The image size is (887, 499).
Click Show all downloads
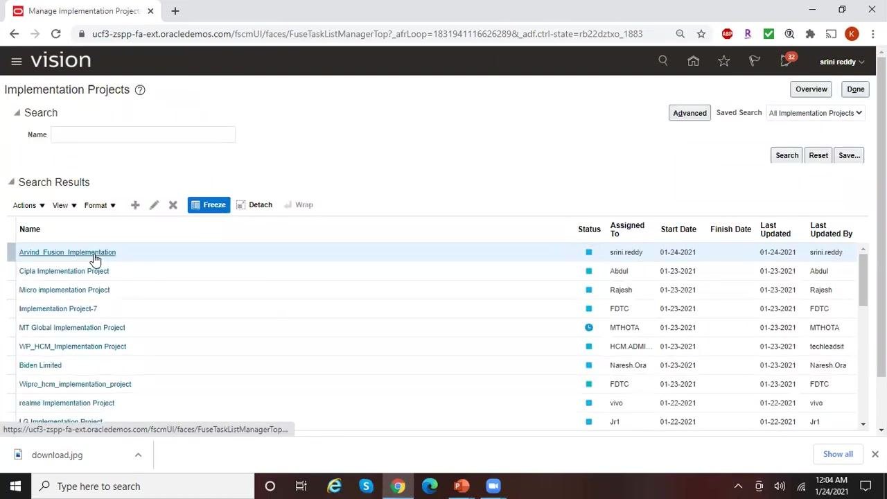click(x=838, y=455)
